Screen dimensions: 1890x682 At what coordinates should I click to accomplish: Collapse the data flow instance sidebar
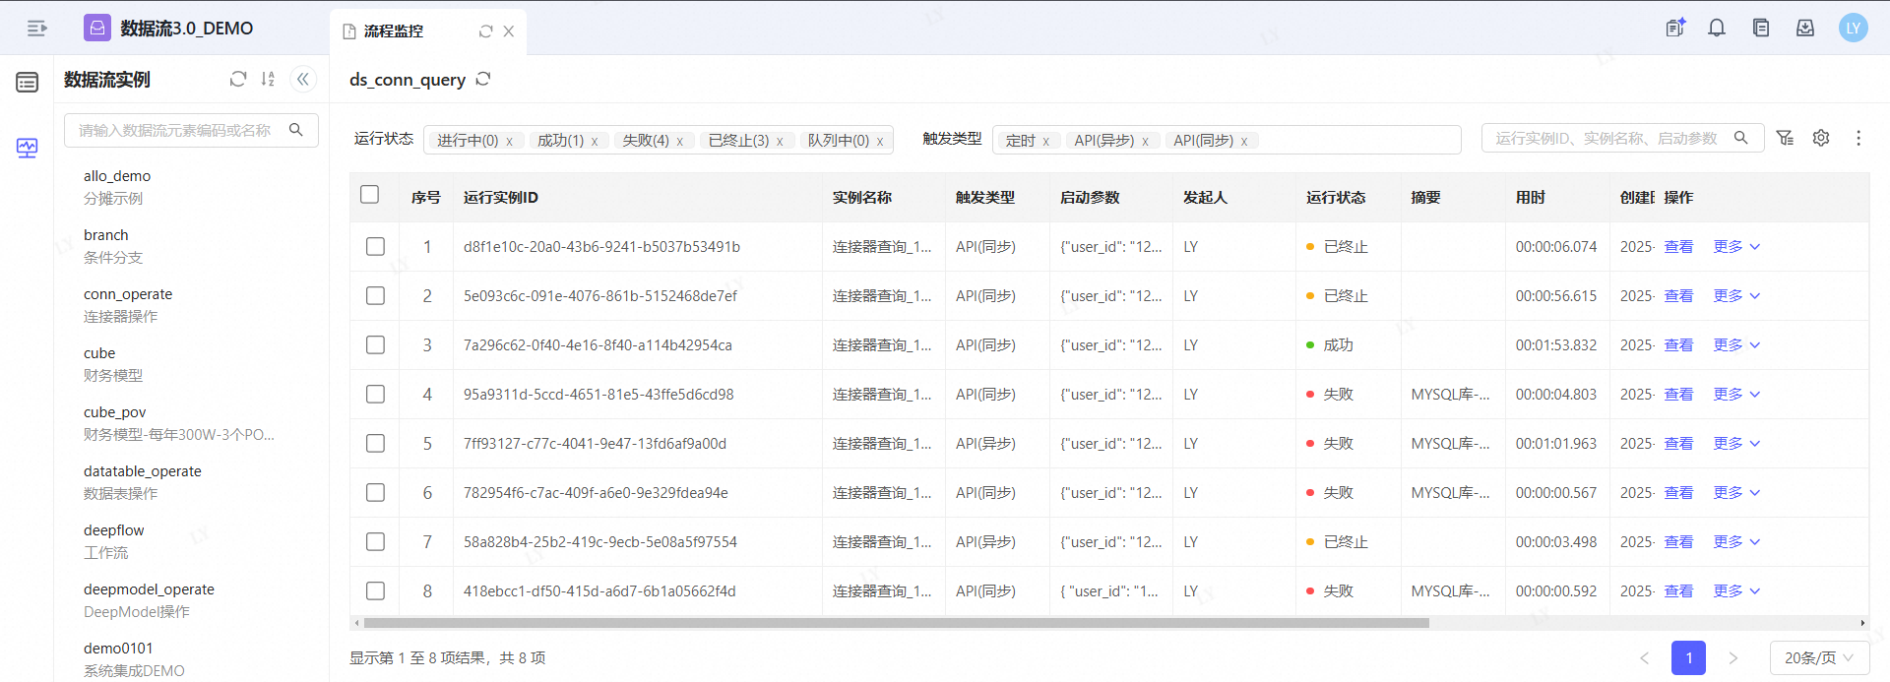(303, 80)
